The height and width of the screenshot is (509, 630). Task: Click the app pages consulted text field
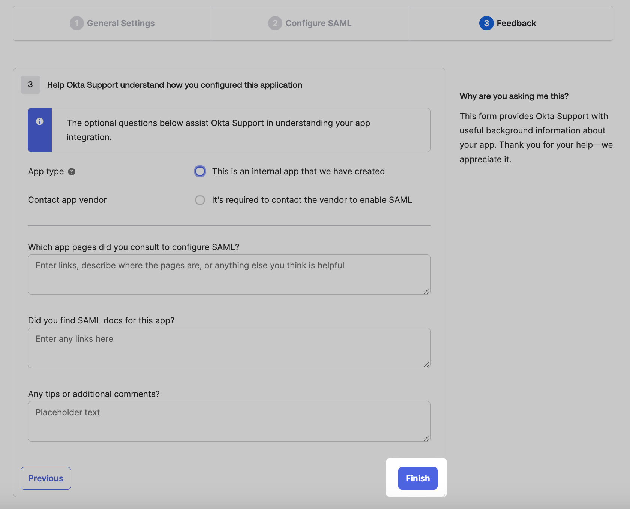[x=229, y=274]
